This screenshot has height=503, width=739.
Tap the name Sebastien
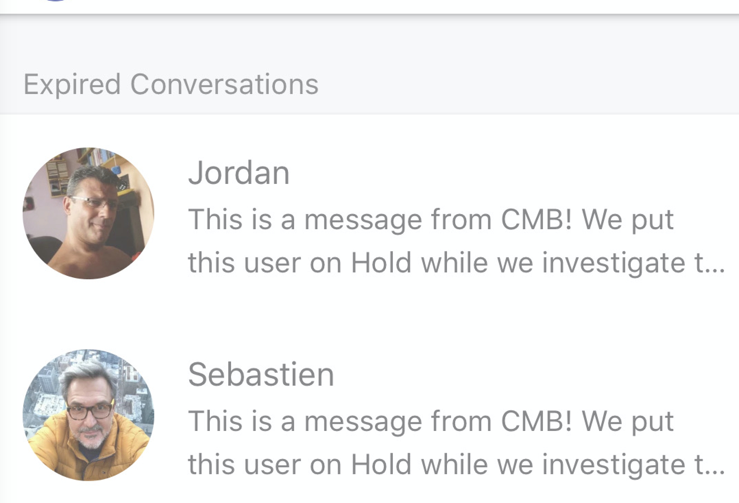pos(261,375)
